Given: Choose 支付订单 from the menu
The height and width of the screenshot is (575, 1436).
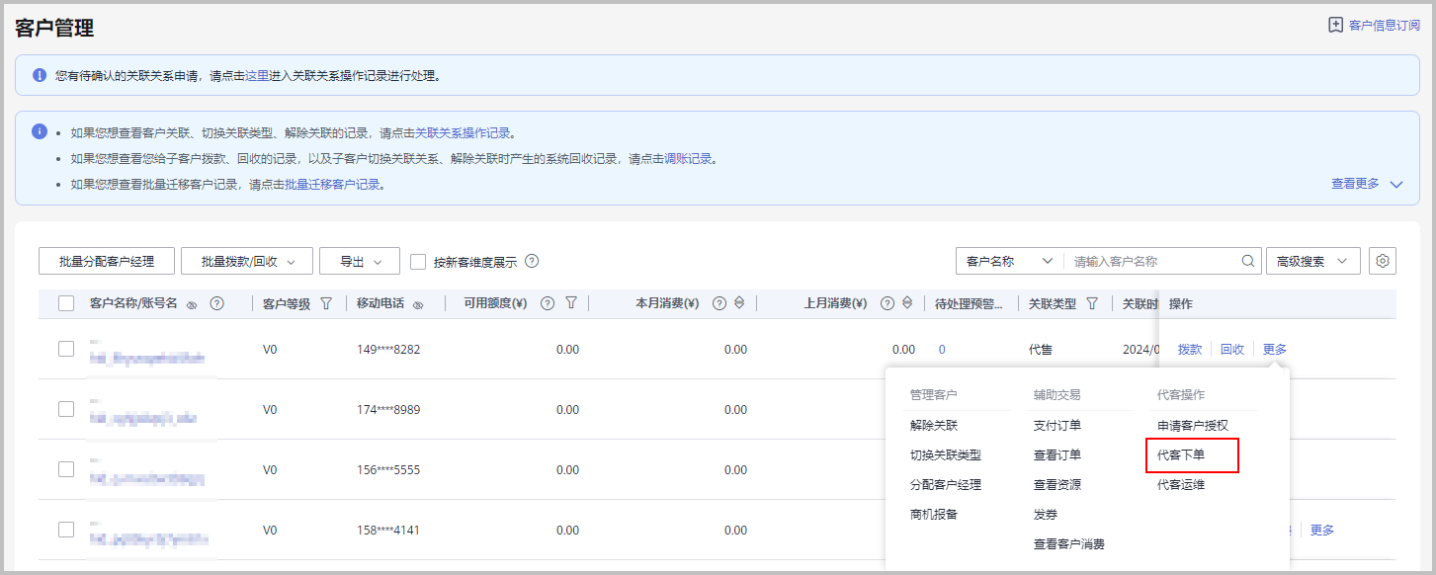Looking at the screenshot, I should (1057, 426).
